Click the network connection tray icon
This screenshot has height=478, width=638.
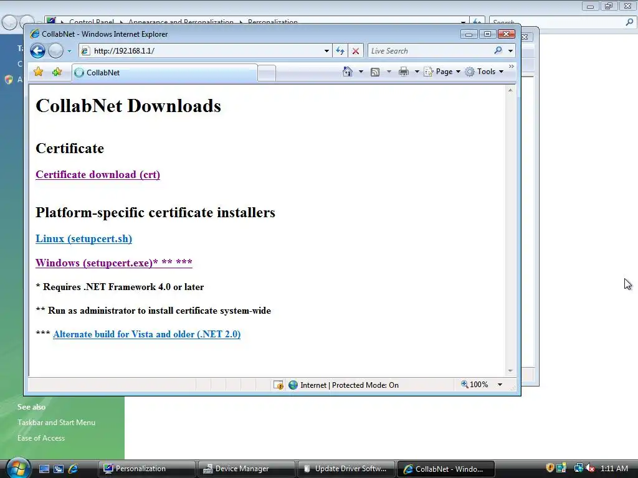click(x=578, y=468)
